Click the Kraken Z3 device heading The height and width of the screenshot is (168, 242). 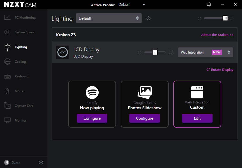tap(66, 35)
